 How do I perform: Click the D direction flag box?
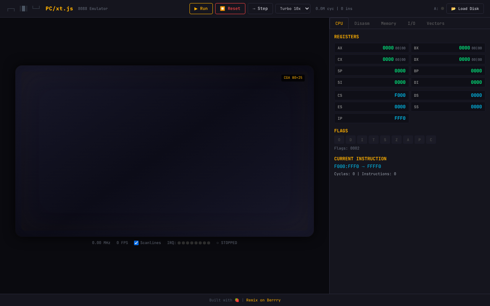tap(351, 140)
